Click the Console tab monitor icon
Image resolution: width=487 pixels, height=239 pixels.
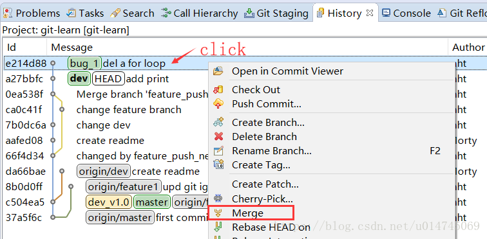coord(386,13)
